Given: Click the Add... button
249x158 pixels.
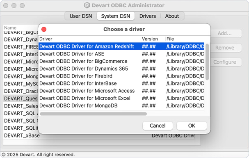Looking at the screenshot, I should point(226,33).
